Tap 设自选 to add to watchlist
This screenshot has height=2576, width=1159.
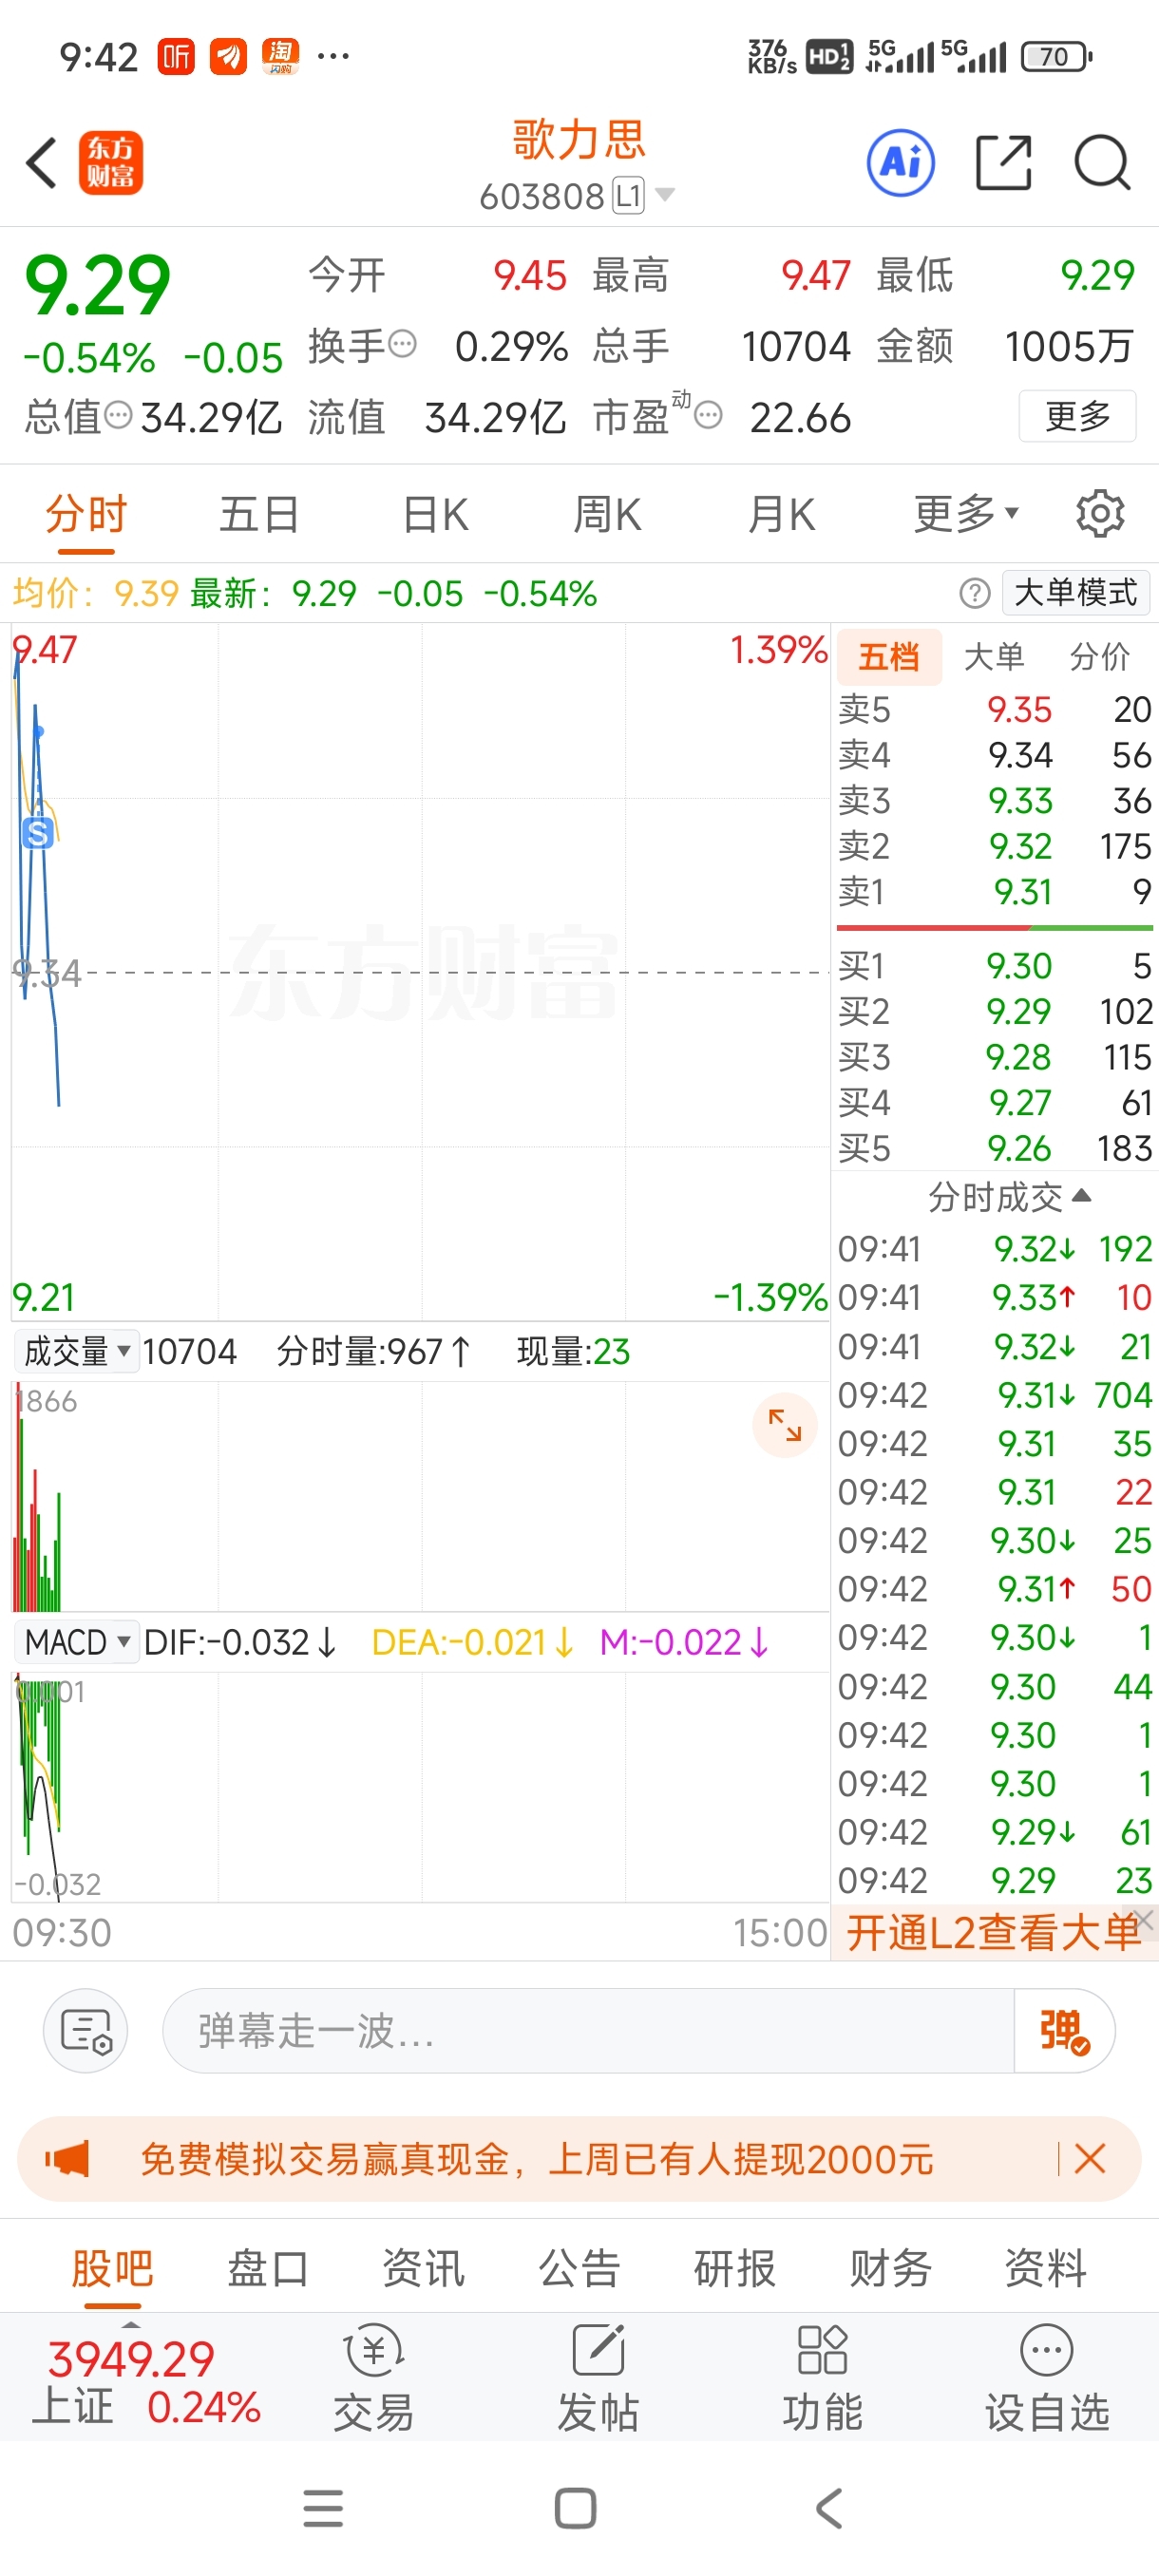click(x=1046, y=2380)
